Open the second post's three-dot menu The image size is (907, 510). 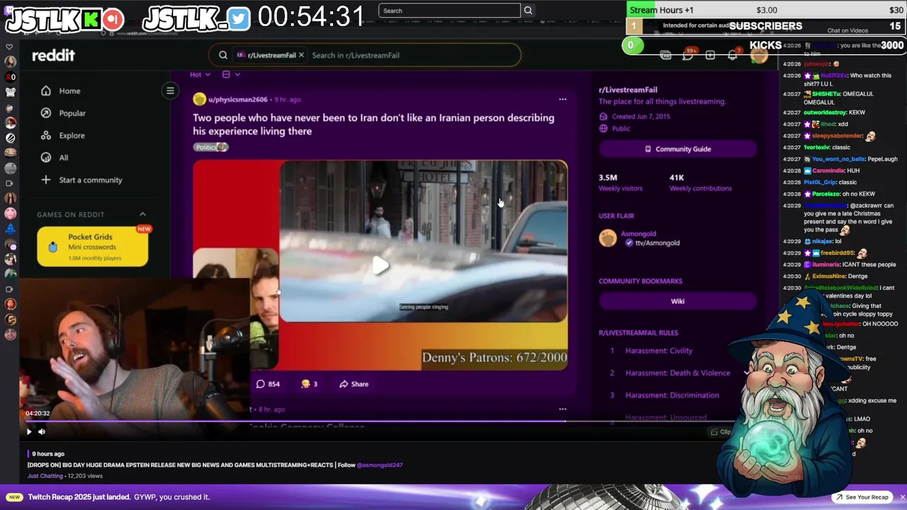click(563, 409)
